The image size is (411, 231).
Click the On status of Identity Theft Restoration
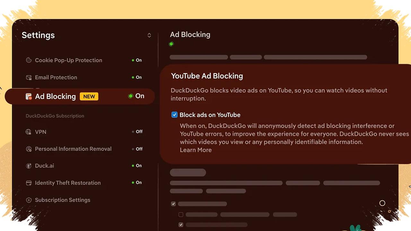tap(137, 183)
